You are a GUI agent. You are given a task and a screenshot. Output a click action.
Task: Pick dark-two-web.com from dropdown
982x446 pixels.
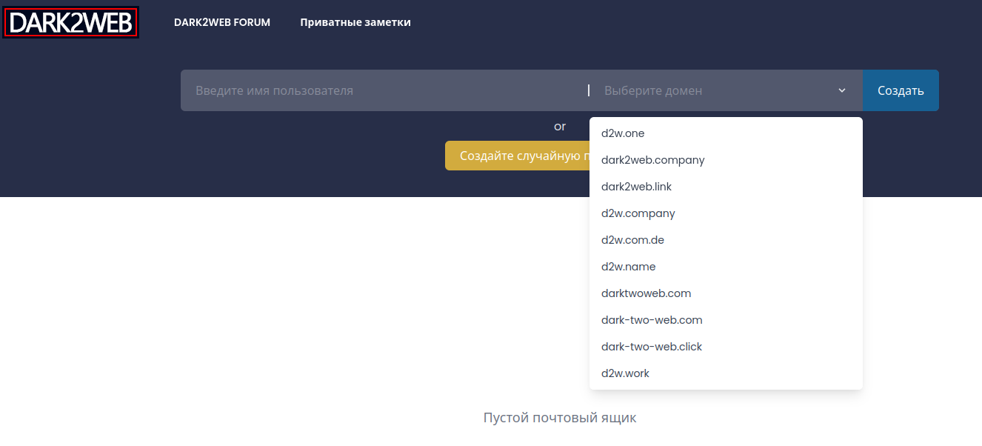pyautogui.click(x=726, y=320)
